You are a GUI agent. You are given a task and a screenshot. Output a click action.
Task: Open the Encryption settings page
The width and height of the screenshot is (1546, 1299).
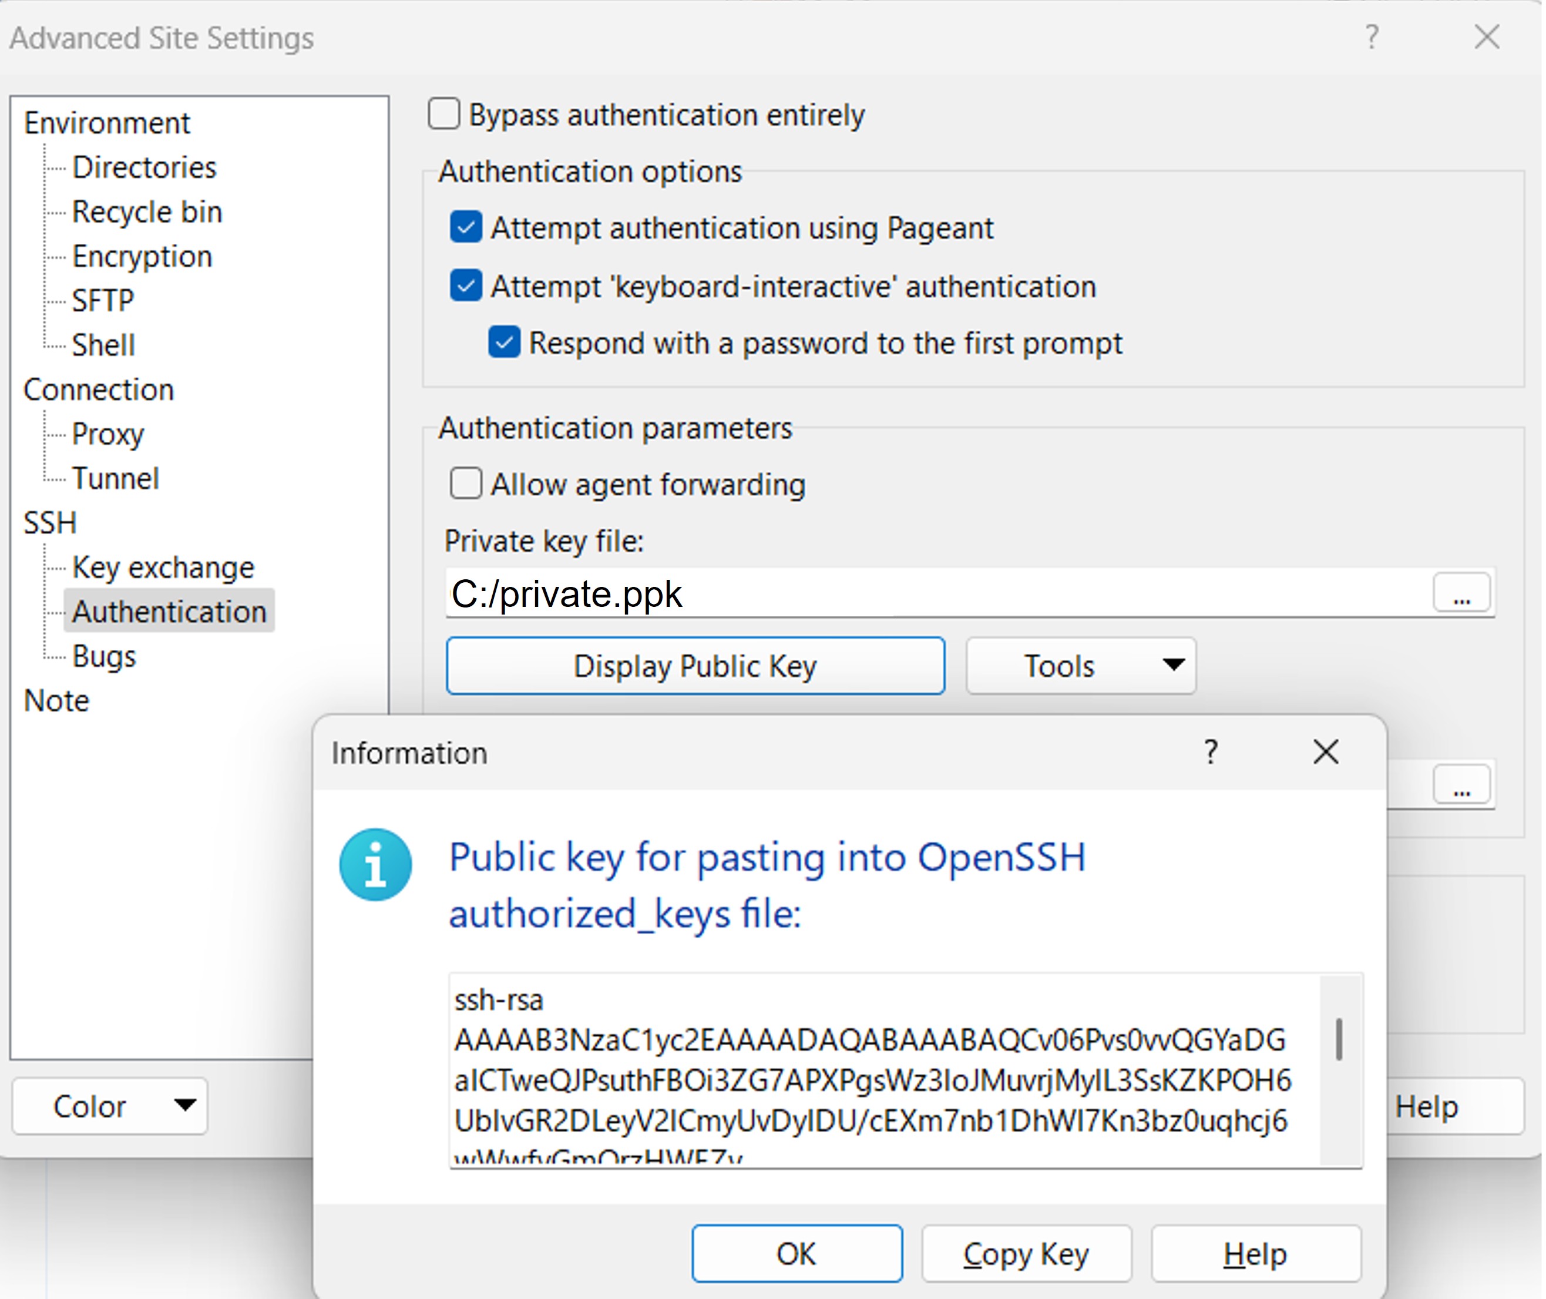click(142, 256)
